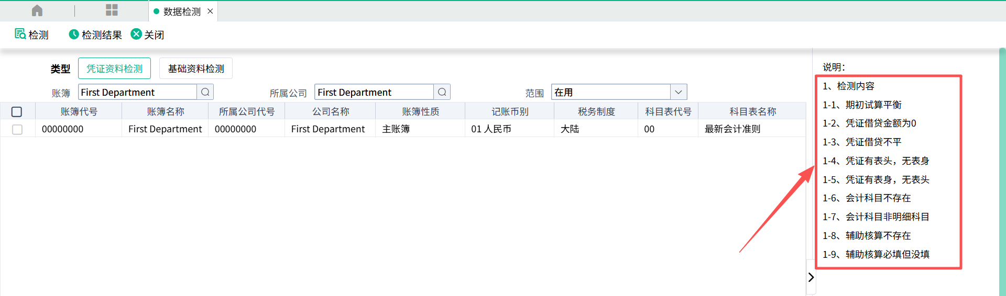Check the row 00000000 checkbox

17,129
